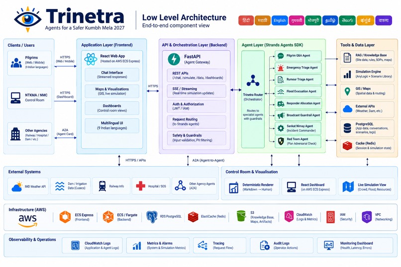Click the Multilingual UI box
401x267 pixels.
click(x=112, y=125)
